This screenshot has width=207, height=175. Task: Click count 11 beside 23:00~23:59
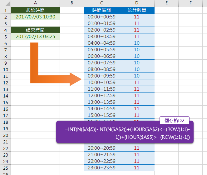point(137,168)
